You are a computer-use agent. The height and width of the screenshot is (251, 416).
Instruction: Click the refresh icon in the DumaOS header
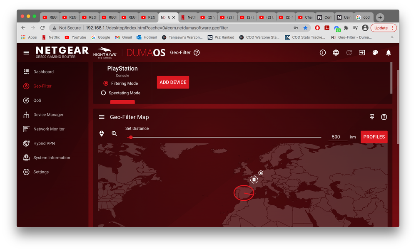[349, 52]
